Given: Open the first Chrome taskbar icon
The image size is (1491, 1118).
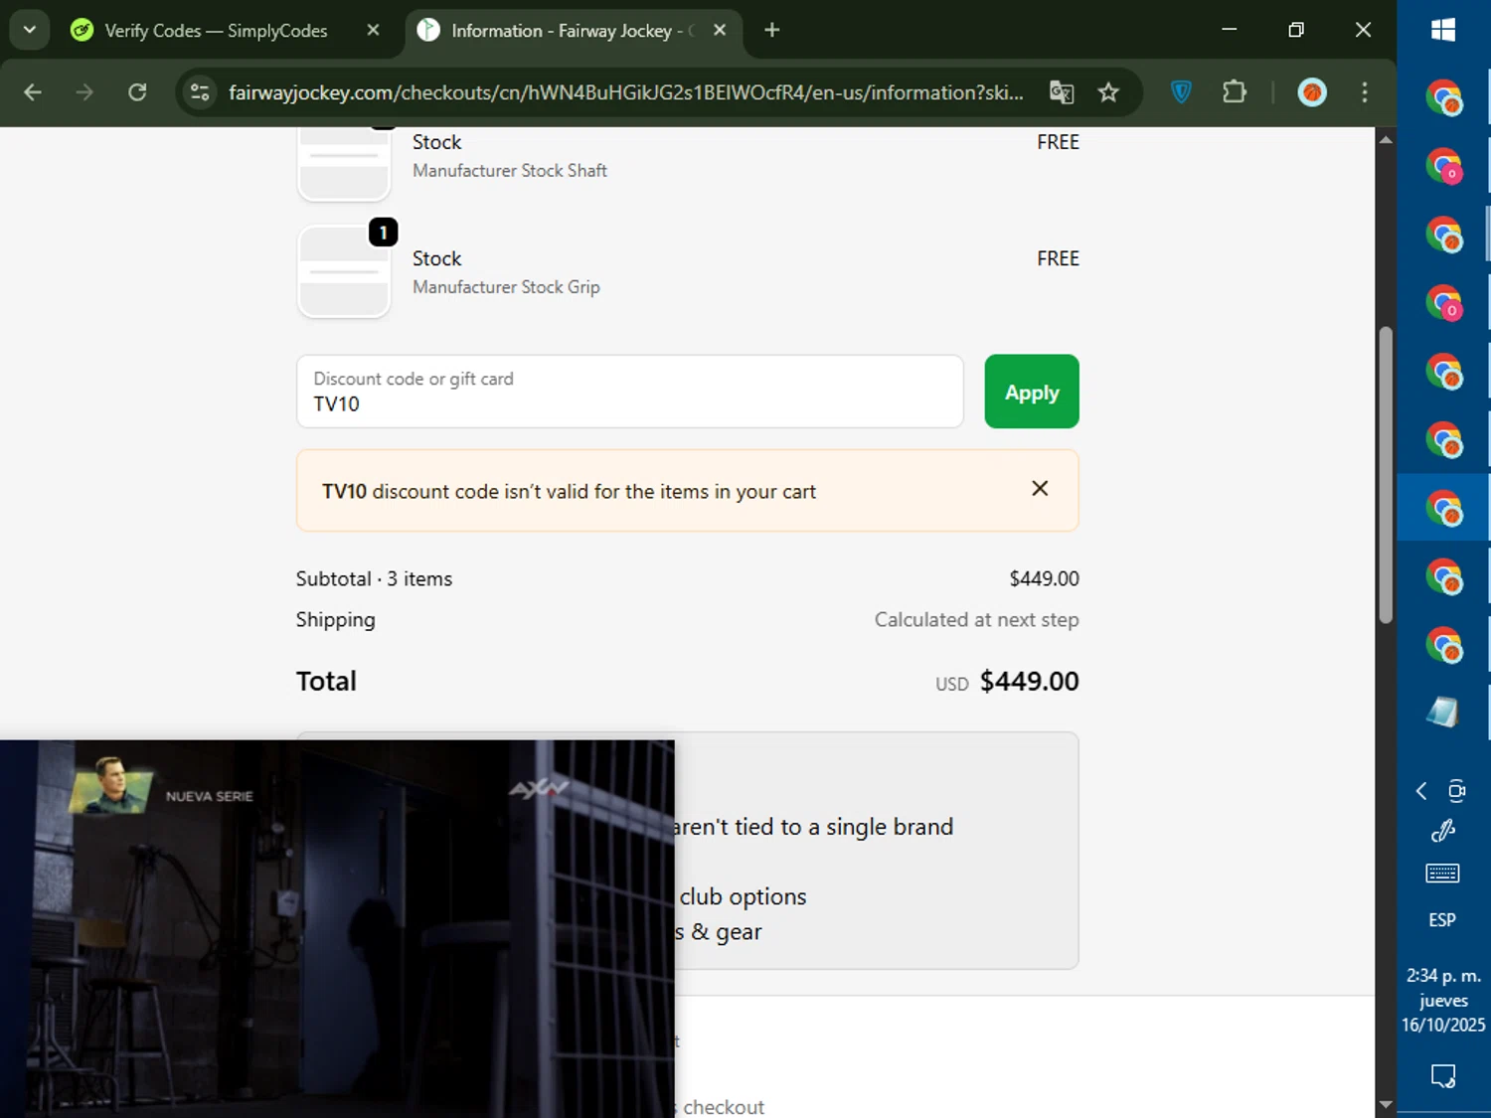Looking at the screenshot, I should tap(1443, 98).
